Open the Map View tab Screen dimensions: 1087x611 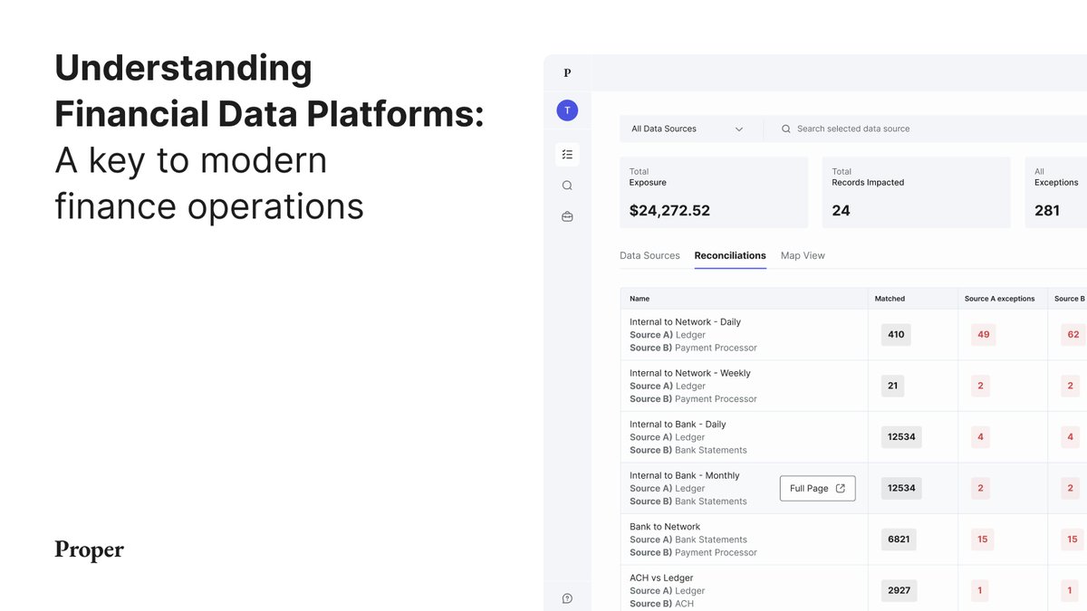coord(803,256)
